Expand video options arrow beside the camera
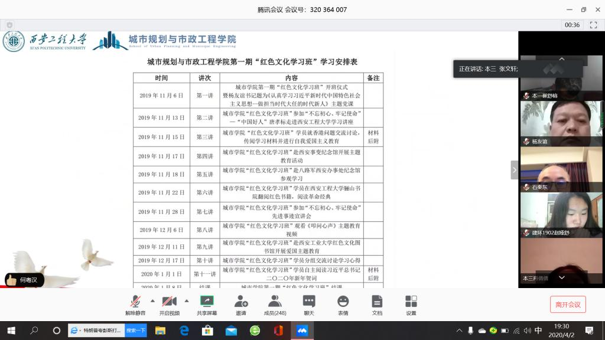The width and height of the screenshot is (605, 340). 187,300
